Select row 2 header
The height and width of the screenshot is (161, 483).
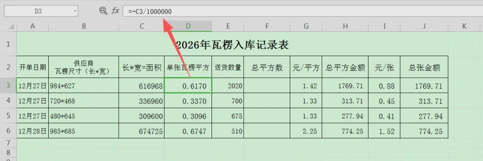click(x=8, y=66)
